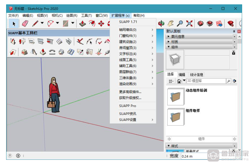
Task: Open the 3D Warehouse icon
Action: (x=200, y=23)
